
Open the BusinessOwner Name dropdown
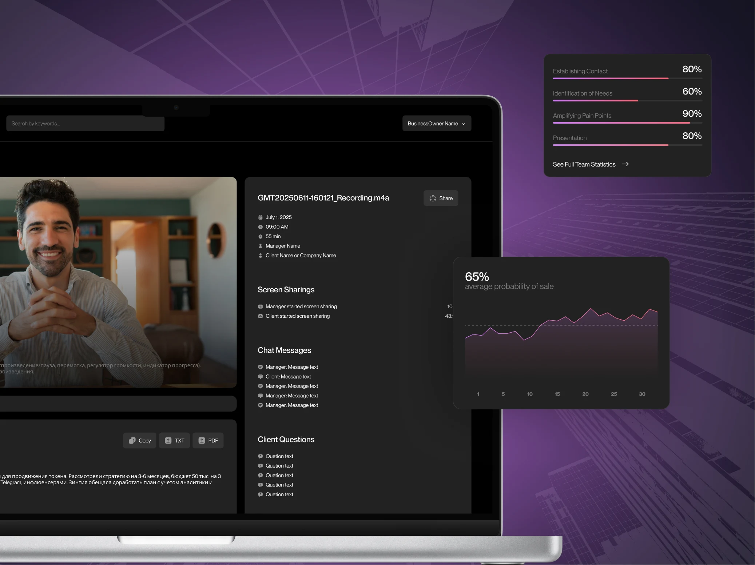(436, 123)
